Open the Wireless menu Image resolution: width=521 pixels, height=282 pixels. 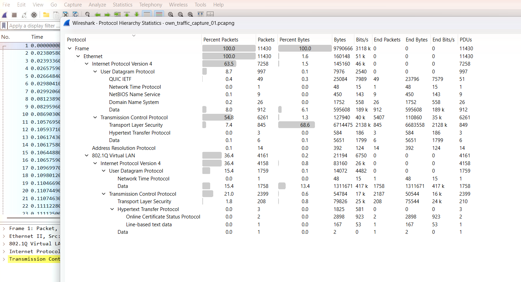pos(178,5)
